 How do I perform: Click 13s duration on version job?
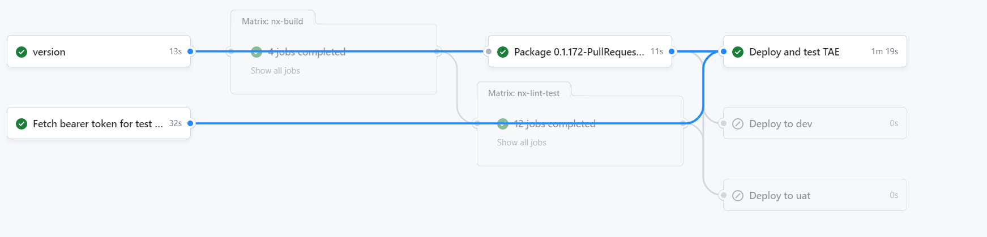(176, 51)
